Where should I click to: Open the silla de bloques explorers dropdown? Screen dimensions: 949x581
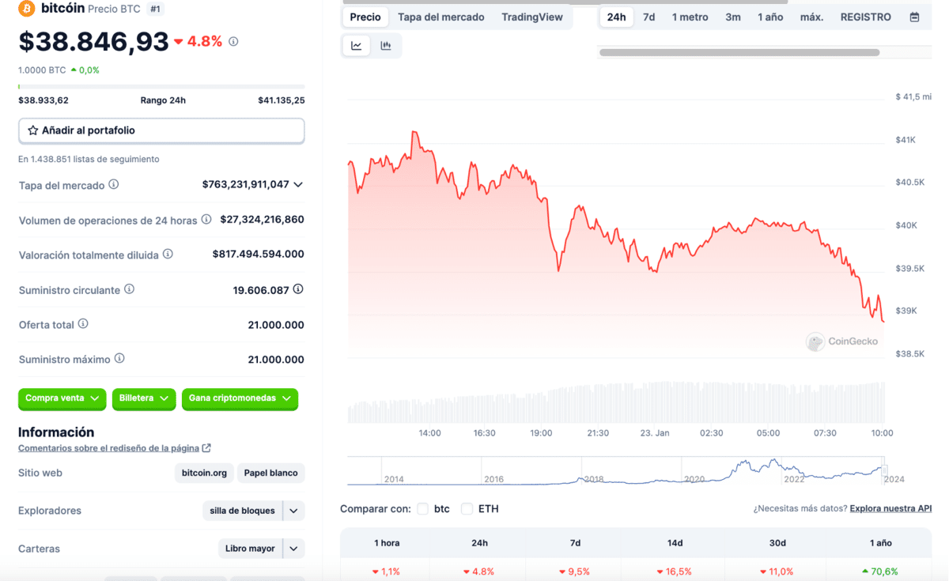pos(253,511)
